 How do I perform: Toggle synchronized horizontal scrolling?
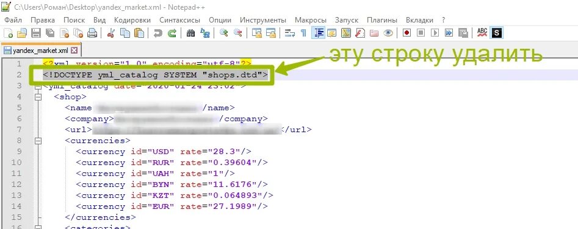click(271, 33)
